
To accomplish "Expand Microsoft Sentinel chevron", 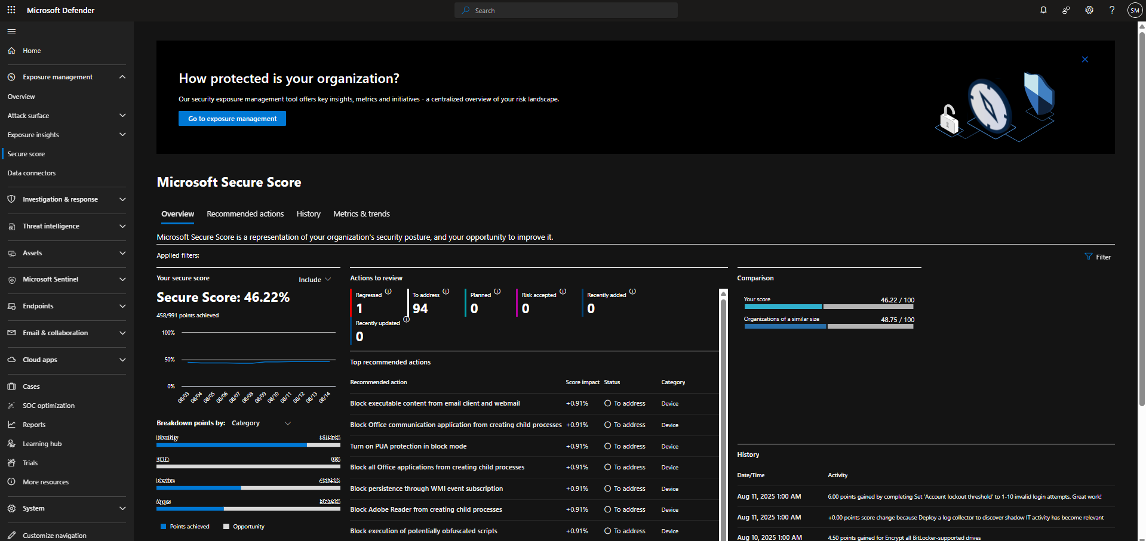I will (x=122, y=279).
